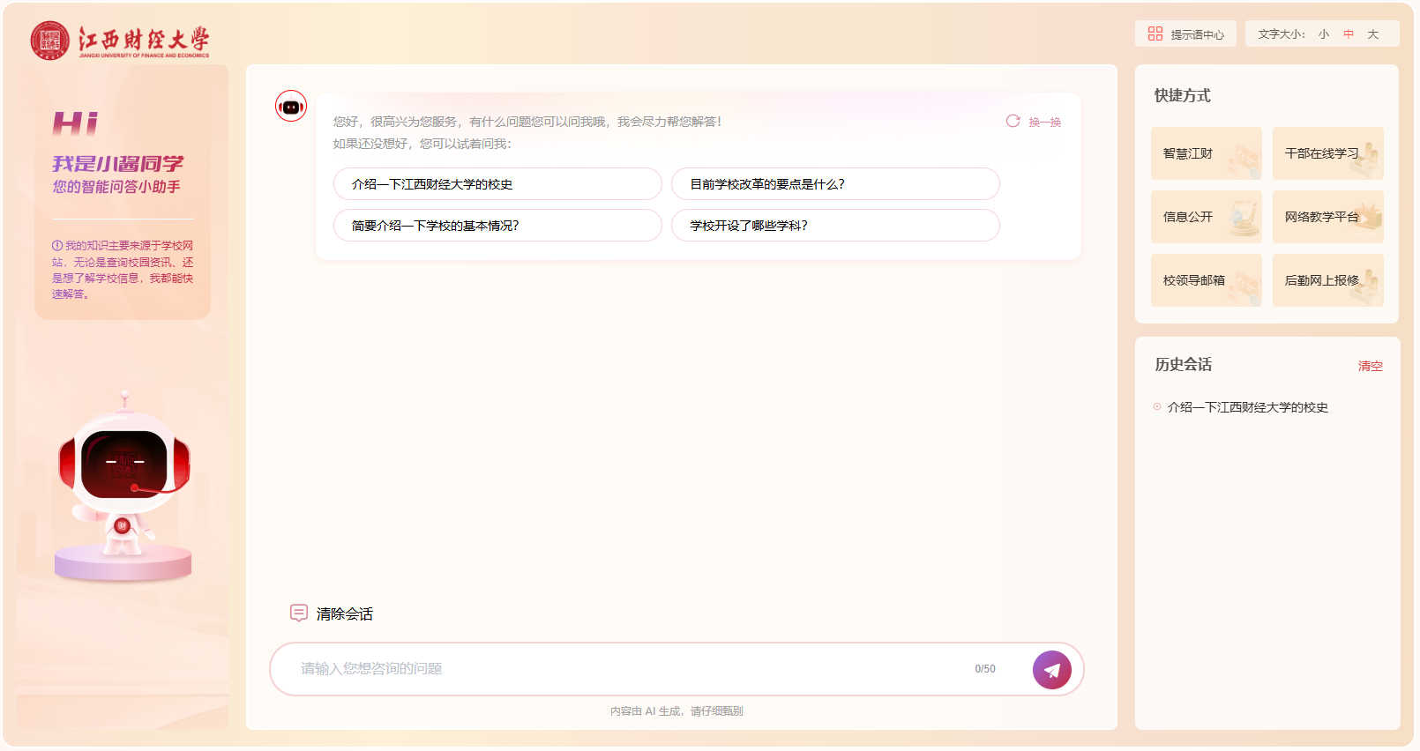Screen dimensions: 1420x751
Task: Open the 校领导邮箱 shortcut
Action: tap(1206, 280)
